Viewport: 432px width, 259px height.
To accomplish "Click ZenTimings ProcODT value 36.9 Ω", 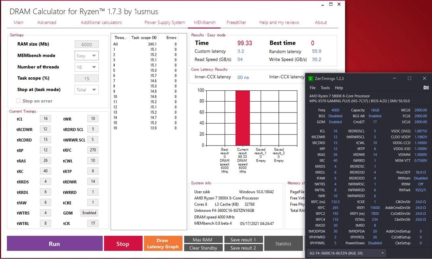I will (x=421, y=172).
